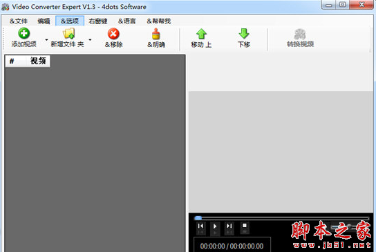Click the green Add Video (添加视频) icon
The height and width of the screenshot is (252, 376).
click(23, 34)
